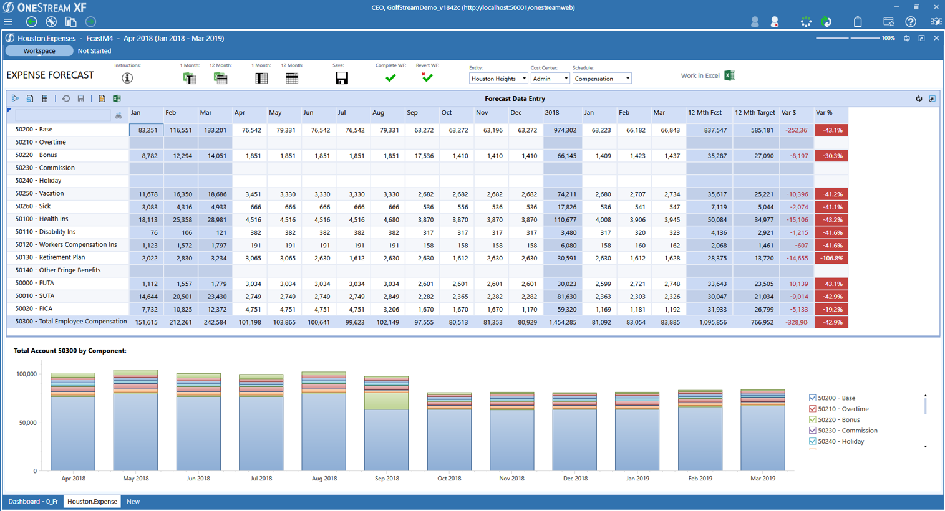Screen dimensions: 945x511
Task: Toggle the 50220 - Bonus legend checkbox
Action: pos(812,420)
